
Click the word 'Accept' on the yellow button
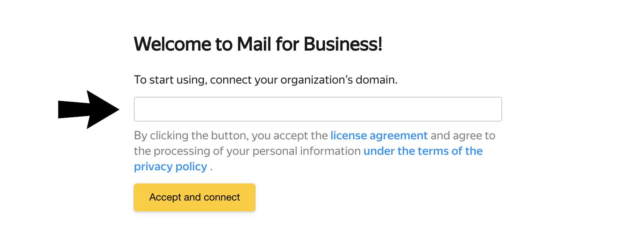[x=165, y=197]
